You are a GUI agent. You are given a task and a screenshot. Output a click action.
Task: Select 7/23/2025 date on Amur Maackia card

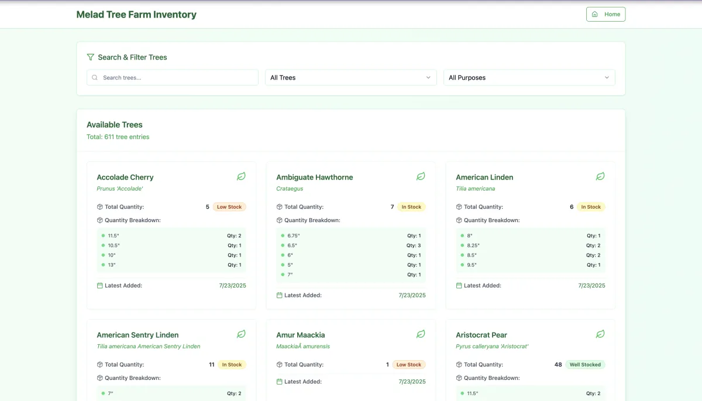click(412, 382)
